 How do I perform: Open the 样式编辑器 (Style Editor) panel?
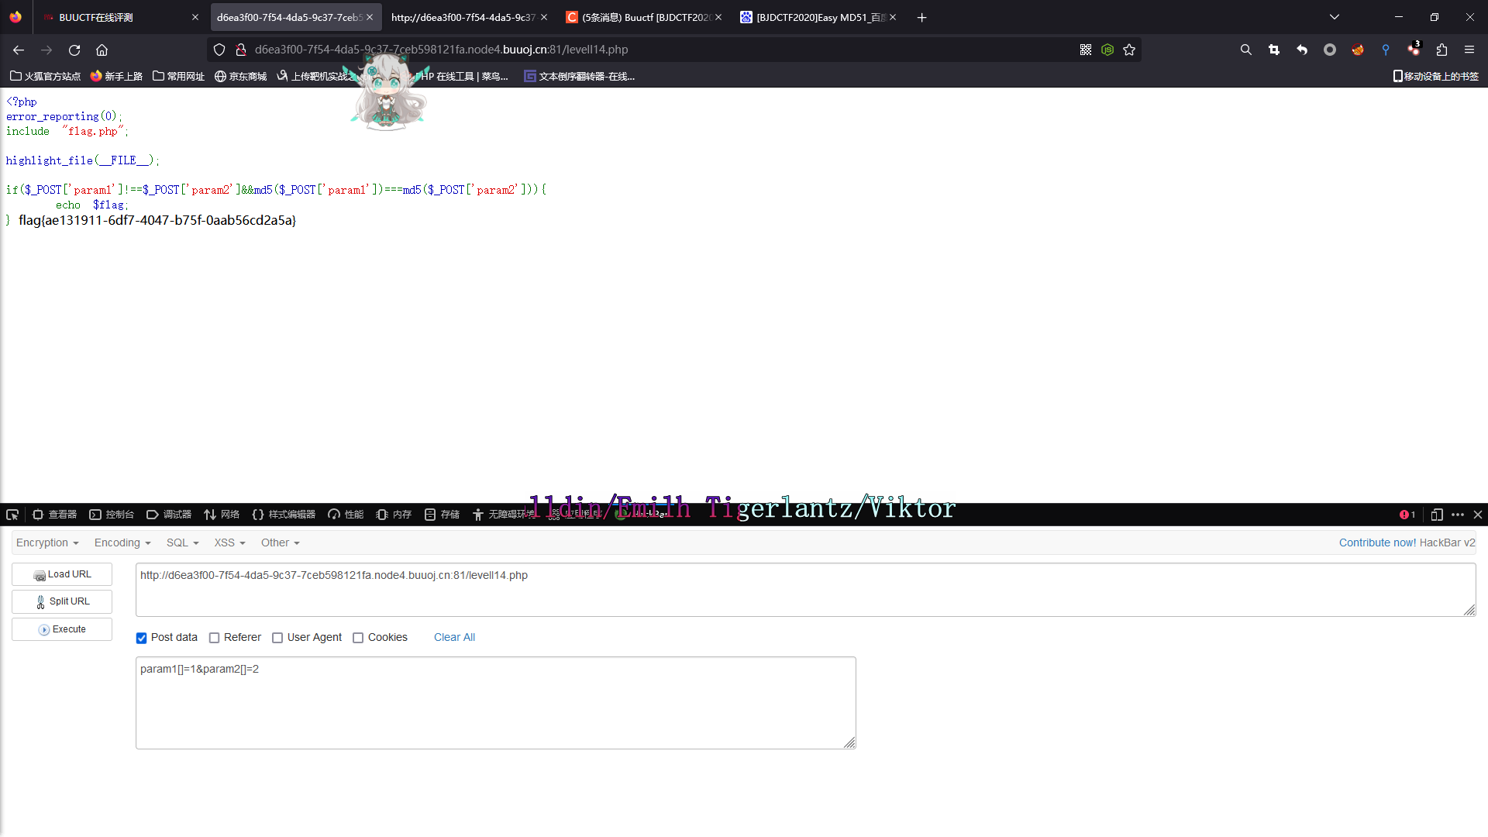[x=283, y=514]
